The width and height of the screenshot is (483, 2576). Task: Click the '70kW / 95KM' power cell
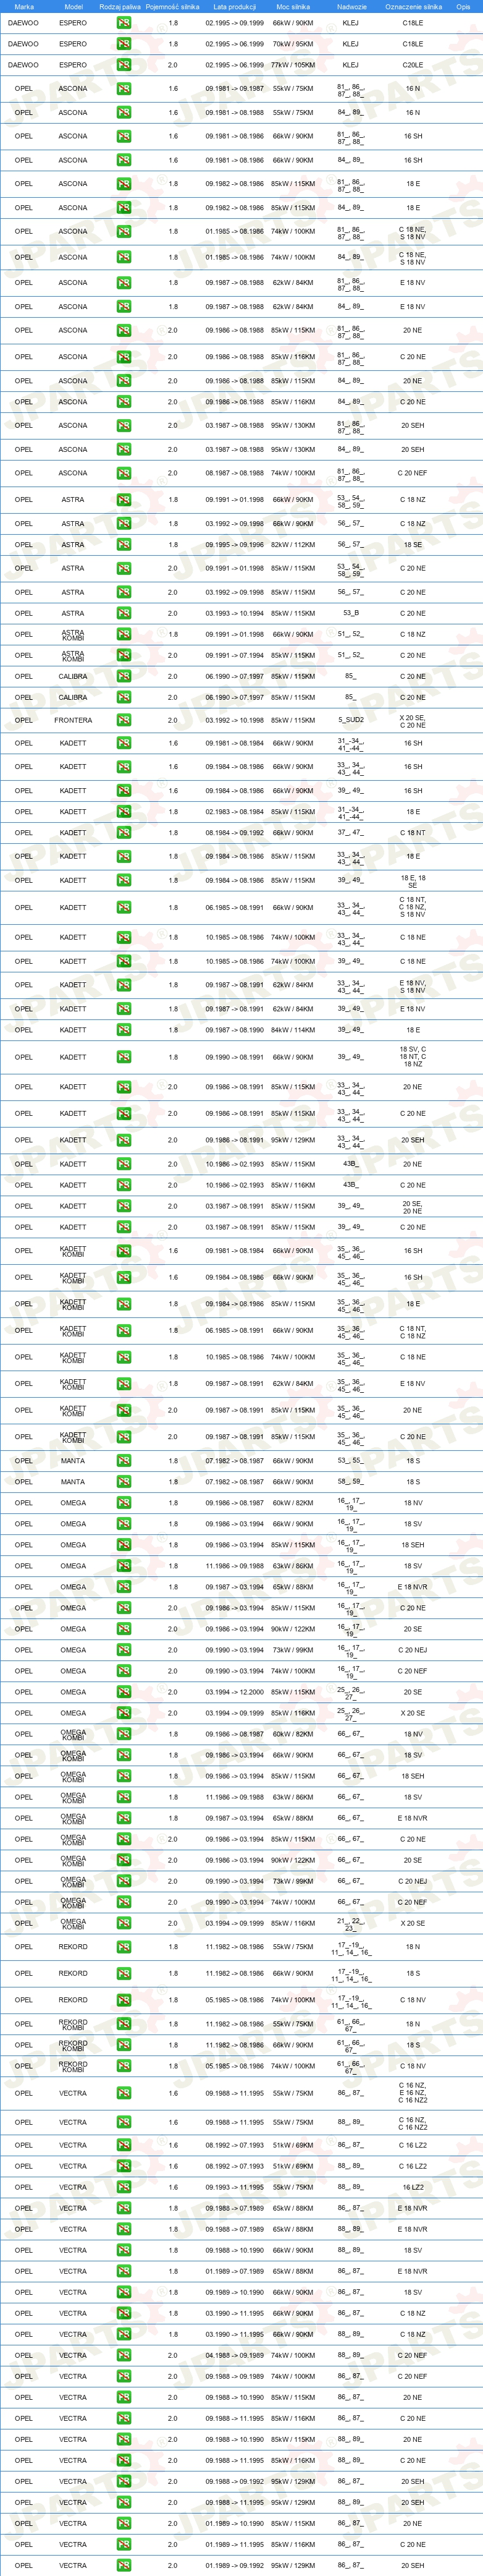pyautogui.click(x=293, y=44)
